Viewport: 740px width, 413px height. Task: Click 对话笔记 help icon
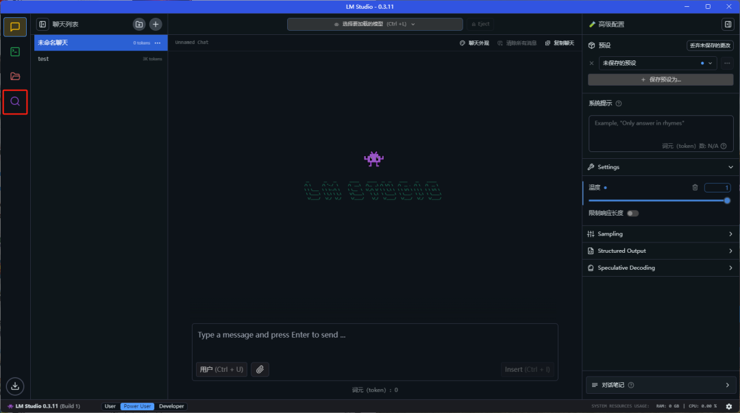point(631,385)
